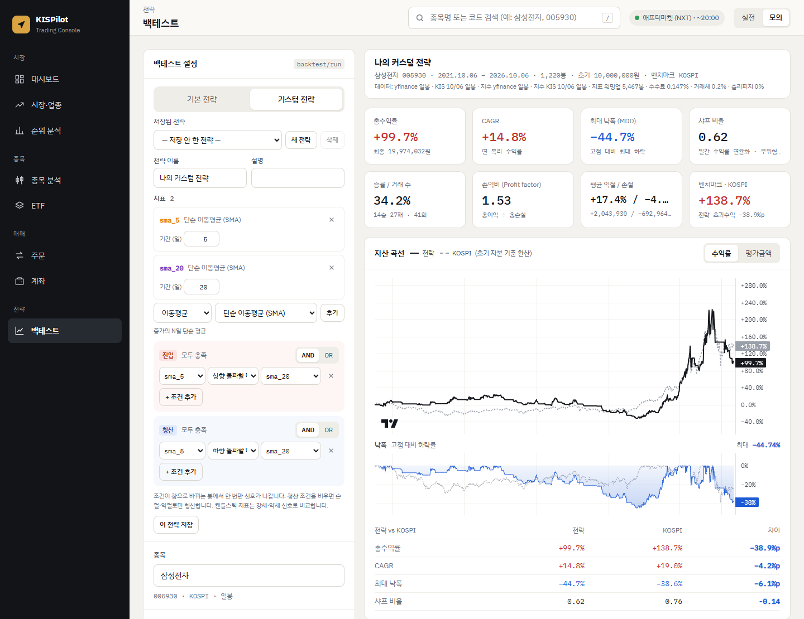
Task: Open 순위 분석 bar chart icon
Action: [x=20, y=130]
